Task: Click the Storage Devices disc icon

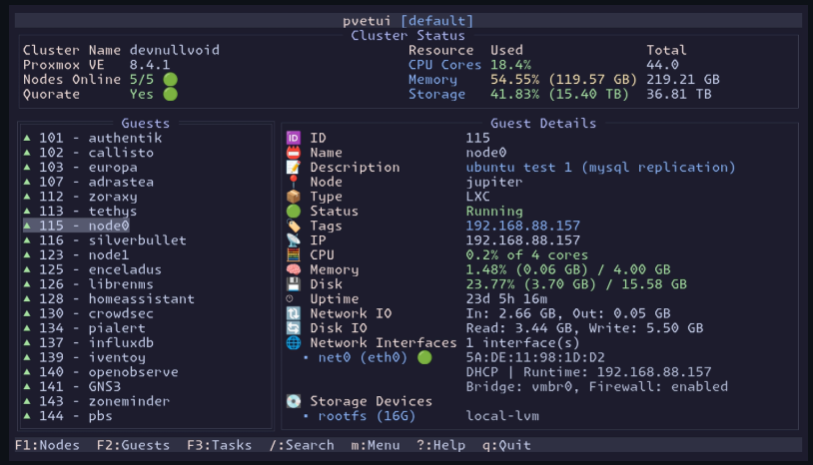Action: coord(294,401)
